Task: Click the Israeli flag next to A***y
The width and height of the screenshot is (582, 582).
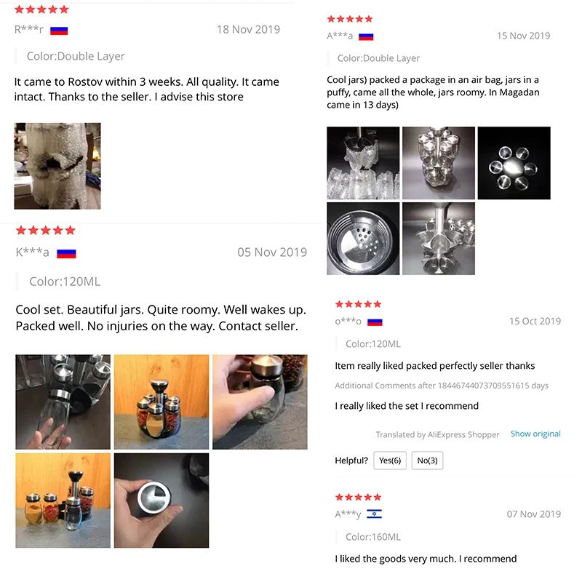Action: coord(374,514)
